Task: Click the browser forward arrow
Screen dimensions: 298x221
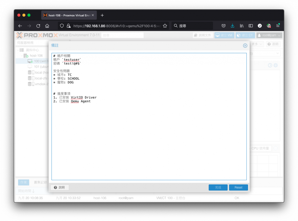Action: pyautogui.click(x=29, y=26)
